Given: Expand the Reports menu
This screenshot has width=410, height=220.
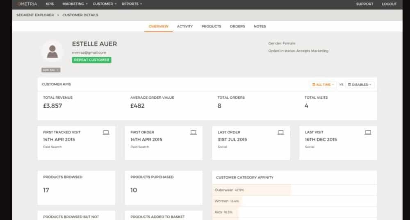Looking at the screenshot, I should [x=132, y=4].
